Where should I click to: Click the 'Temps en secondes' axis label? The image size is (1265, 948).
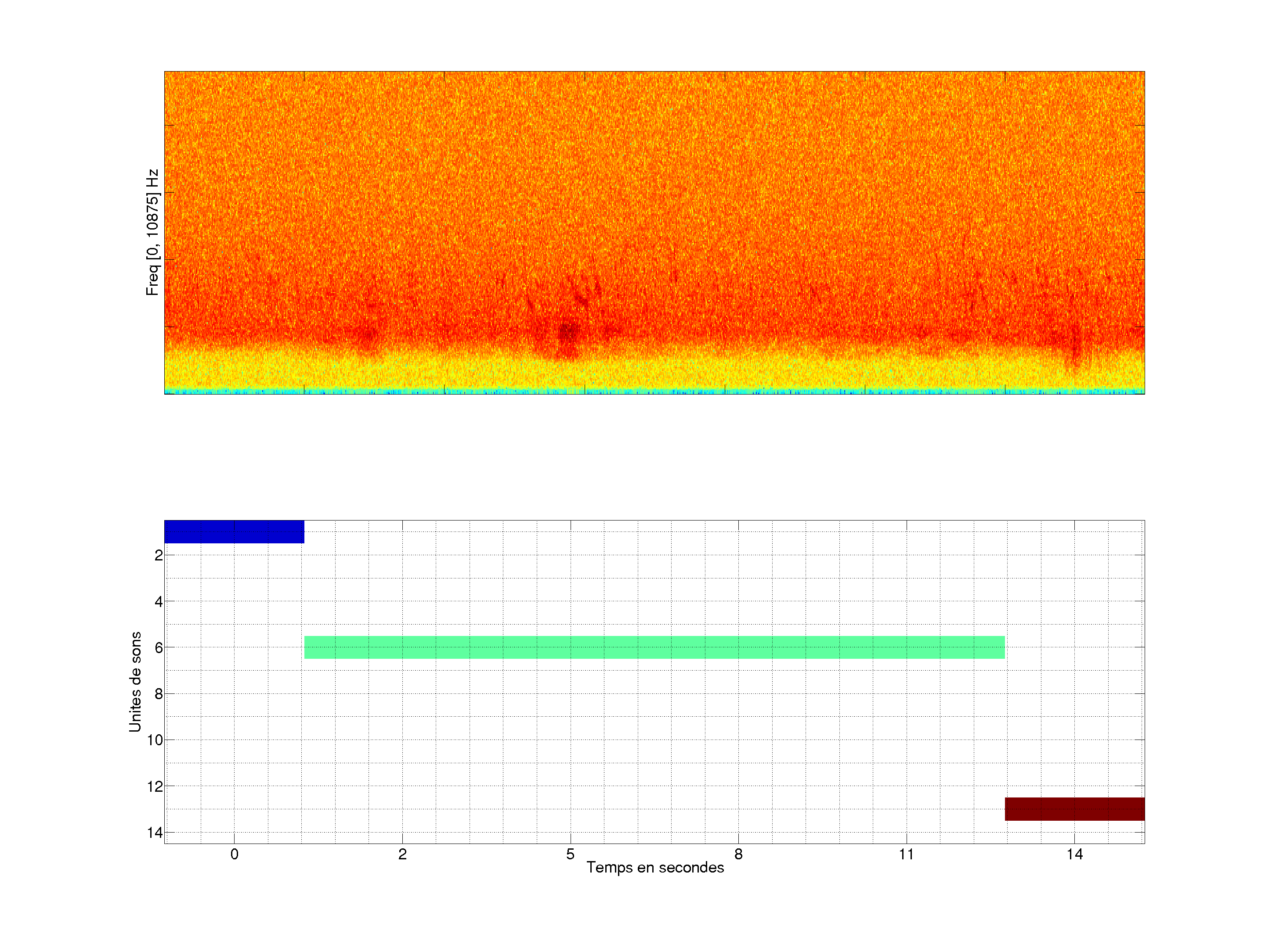(655, 867)
